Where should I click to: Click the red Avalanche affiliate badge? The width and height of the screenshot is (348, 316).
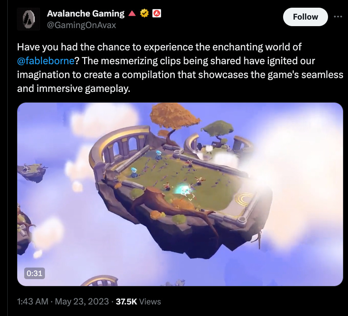pyautogui.click(x=157, y=13)
